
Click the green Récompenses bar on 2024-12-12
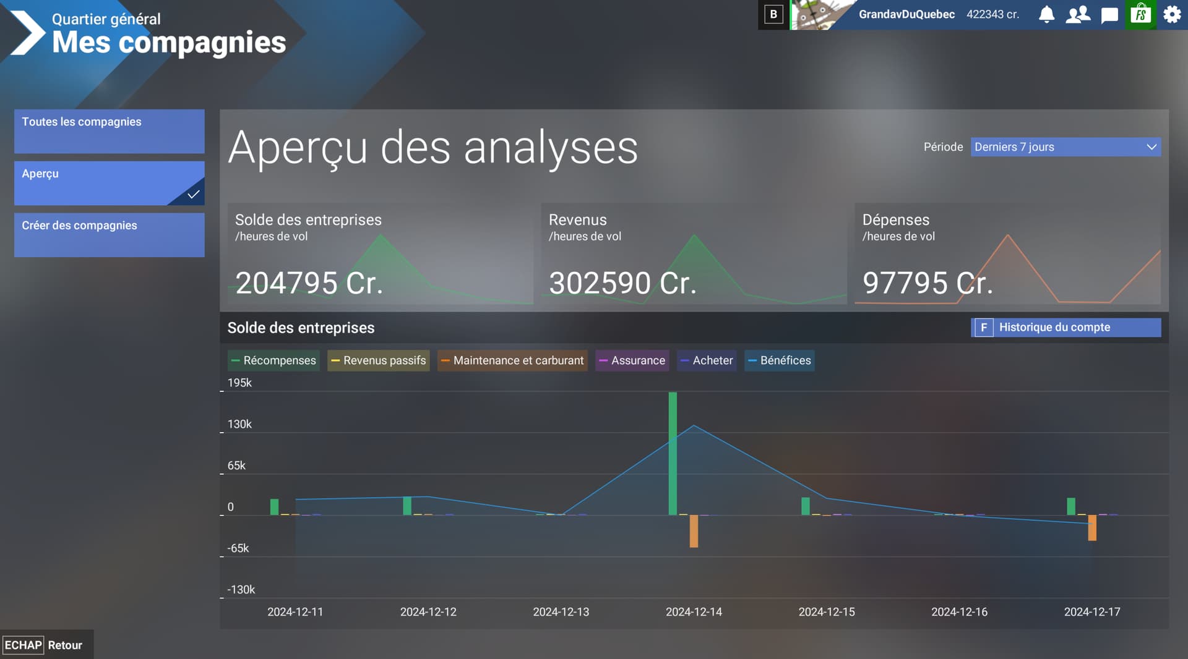(x=407, y=506)
